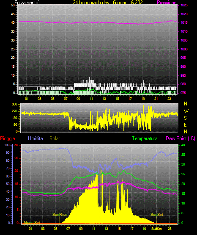Click hour 13 on pressure graph axis
The width and height of the screenshot is (197, 235).
click(104, 99)
